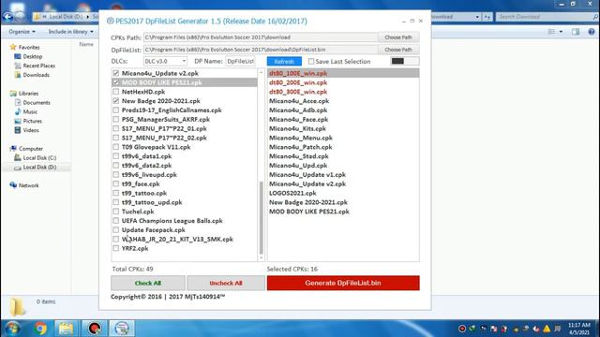Open Organize dropdown menu in Explorer
Image resolution: width=600 pixels, height=337 pixels.
point(22,32)
